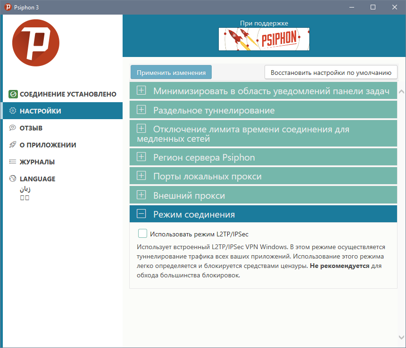Expand Порты локальных прокси section
The width and height of the screenshot is (406, 348).
pyautogui.click(x=263, y=176)
